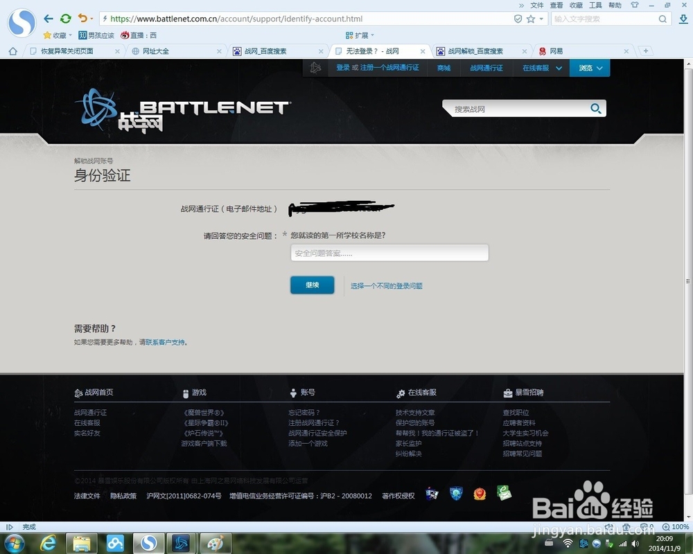Click the Battle.net search magnifier
Image resolution: width=693 pixels, height=554 pixels.
(x=596, y=109)
